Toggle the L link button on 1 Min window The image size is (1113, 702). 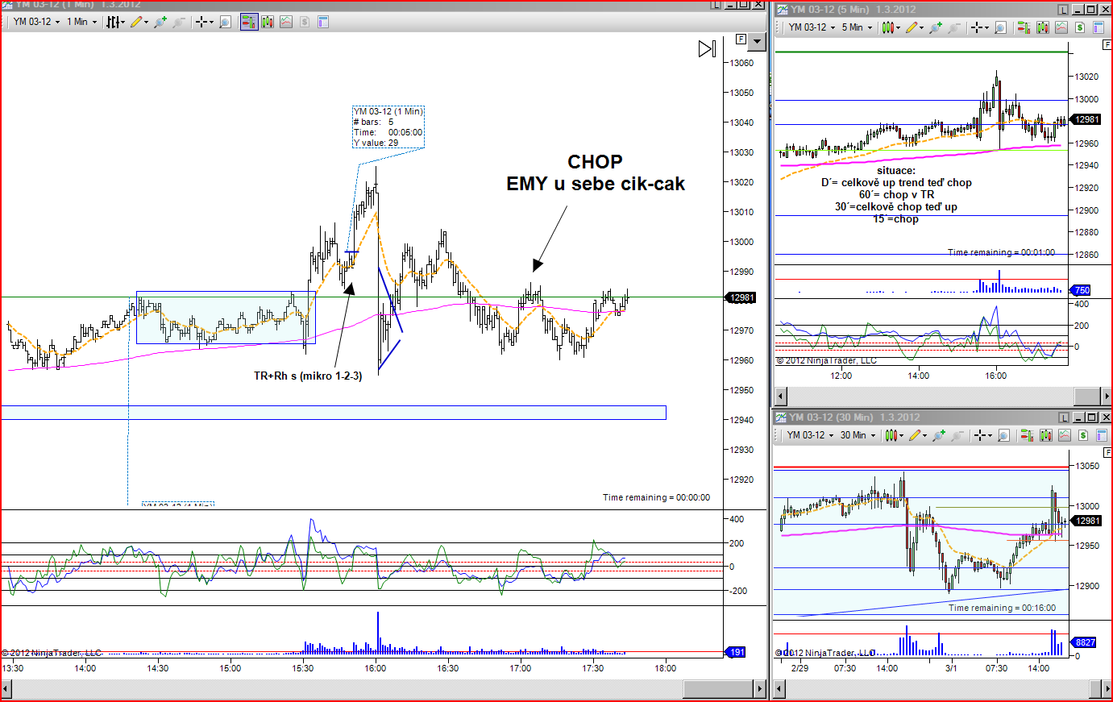[716, 5]
